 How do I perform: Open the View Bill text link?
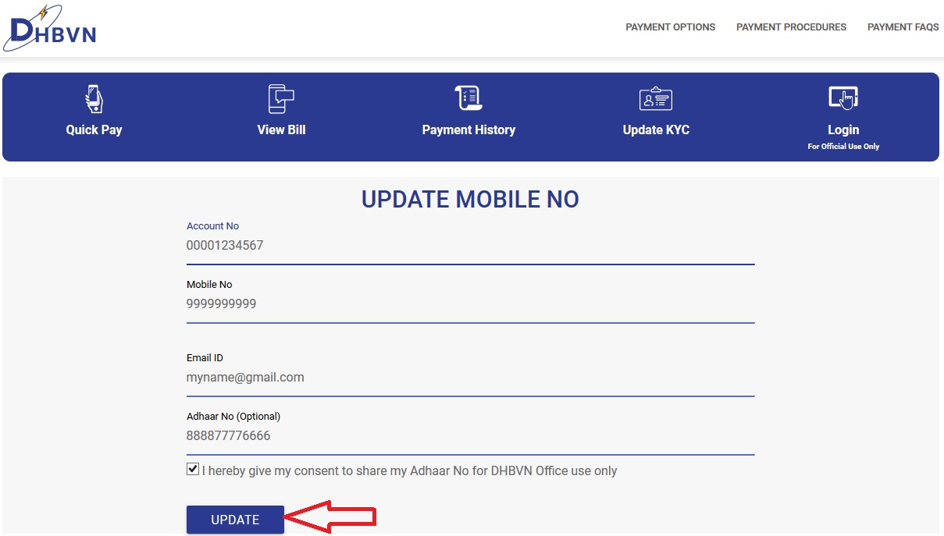click(281, 130)
